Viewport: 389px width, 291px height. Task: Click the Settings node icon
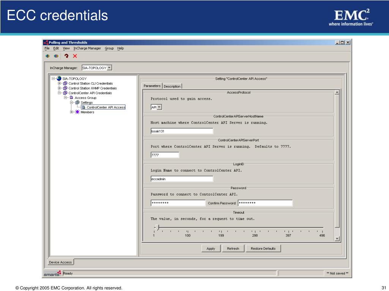tap(77, 102)
